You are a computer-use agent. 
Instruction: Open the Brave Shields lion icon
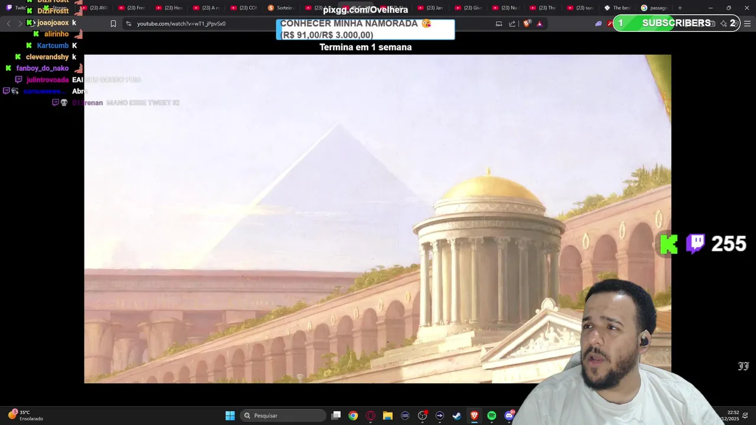tap(527, 24)
